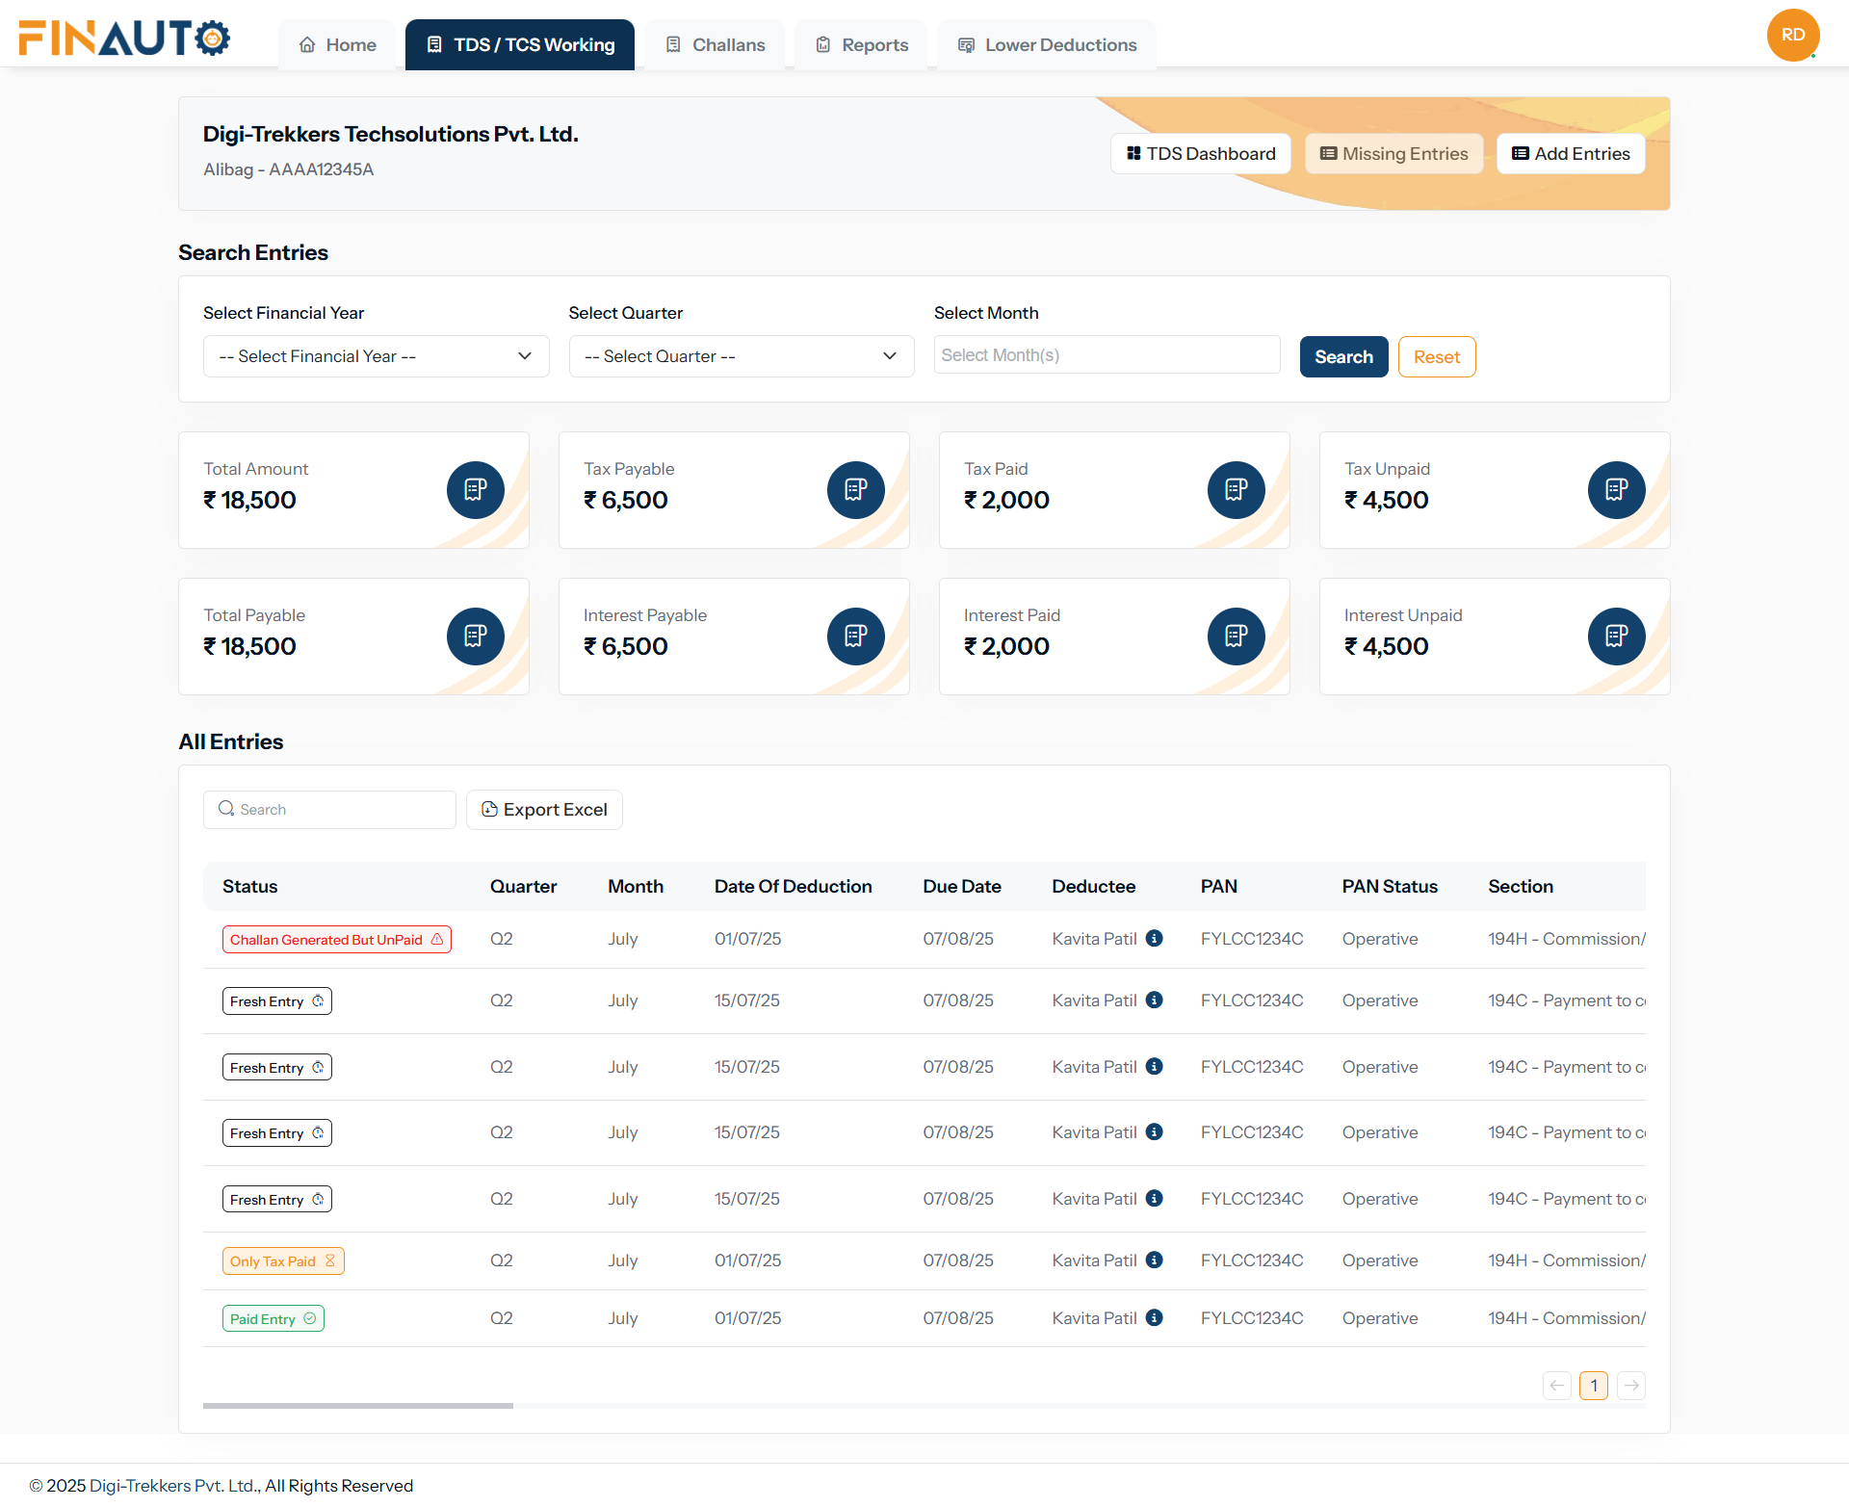Click the Only Tax Paid status badge
This screenshot has height=1507, width=1849.
[x=282, y=1260]
